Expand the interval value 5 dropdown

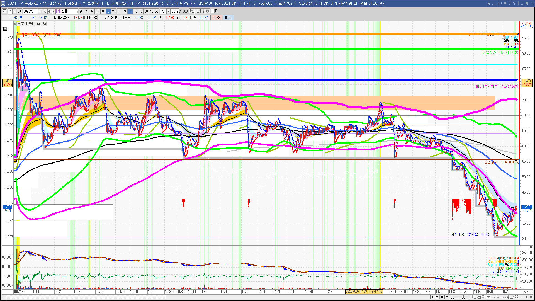168,11
